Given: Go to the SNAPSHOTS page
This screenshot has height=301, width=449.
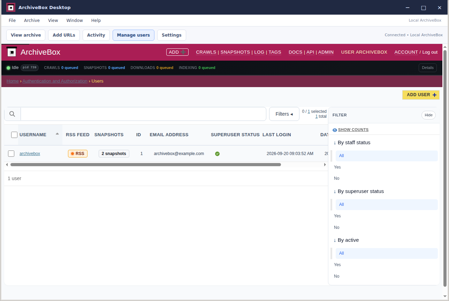Looking at the screenshot, I should pos(235,52).
